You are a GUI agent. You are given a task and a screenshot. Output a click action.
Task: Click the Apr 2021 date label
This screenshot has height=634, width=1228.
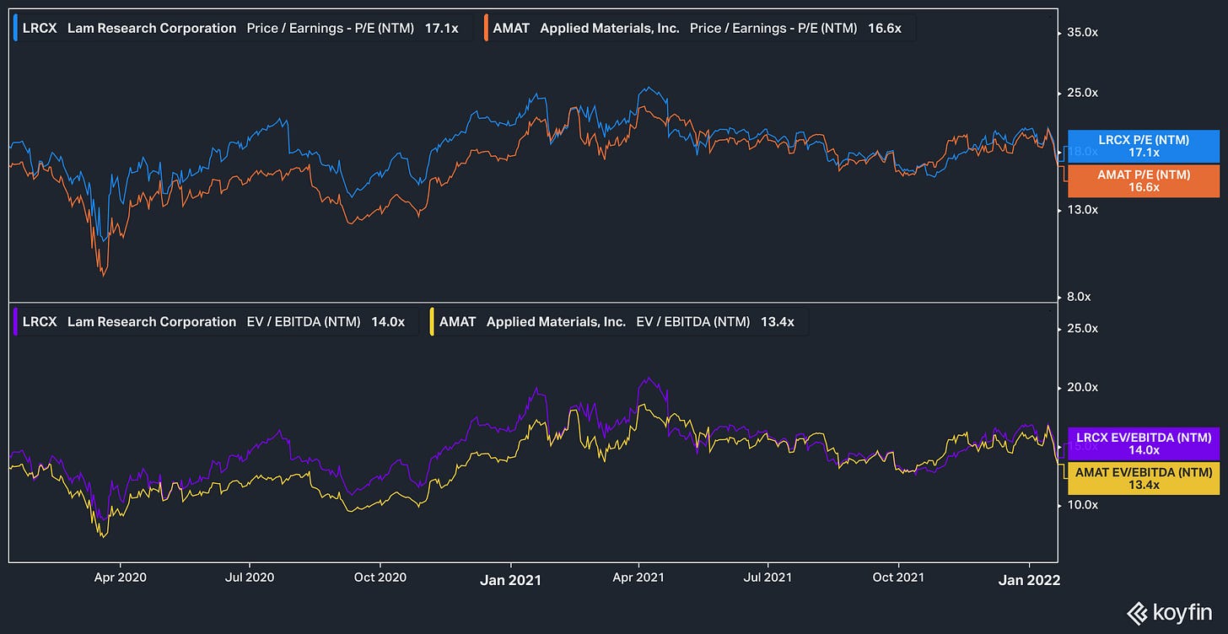(x=639, y=578)
